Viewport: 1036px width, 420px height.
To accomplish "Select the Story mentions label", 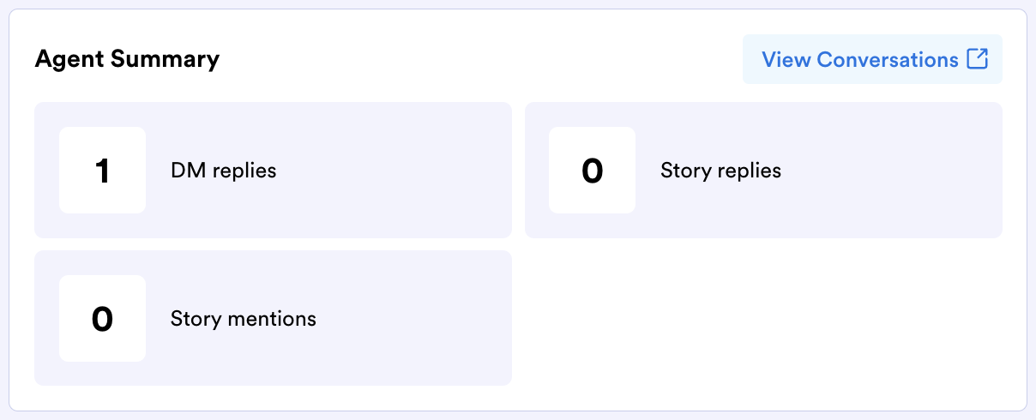I will [x=244, y=319].
